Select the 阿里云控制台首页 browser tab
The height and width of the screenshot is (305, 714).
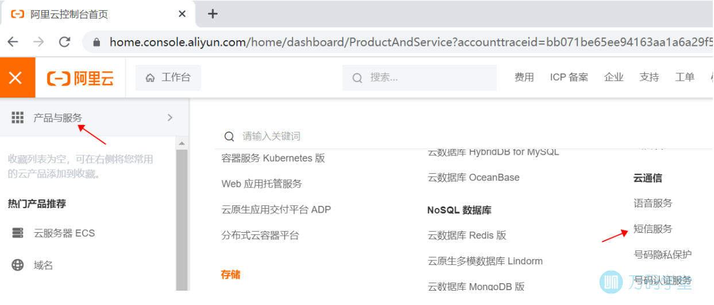click(x=98, y=14)
